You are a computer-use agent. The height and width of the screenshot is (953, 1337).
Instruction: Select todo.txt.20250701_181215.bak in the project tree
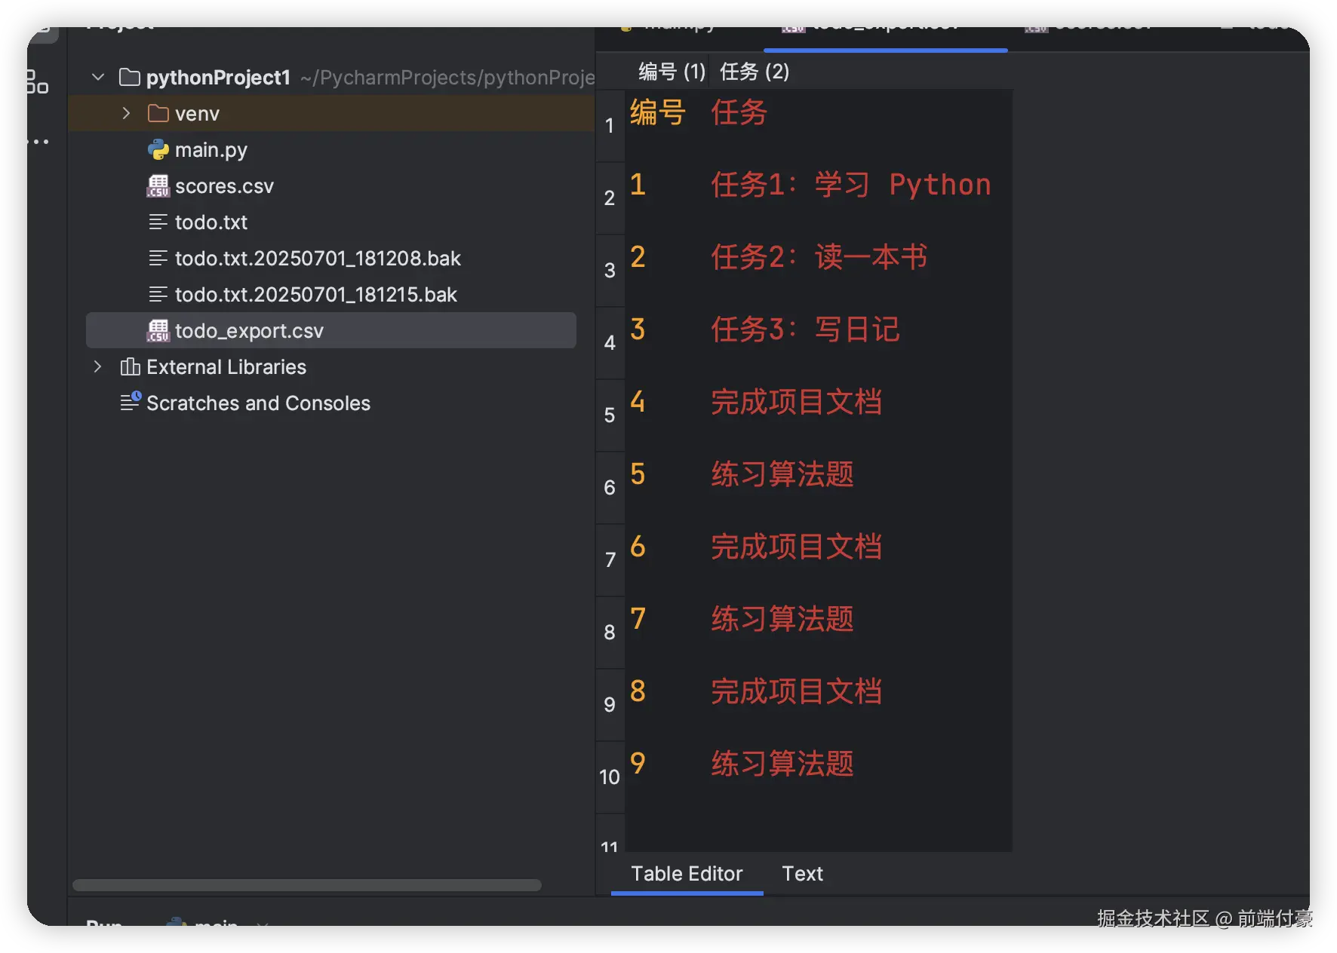click(316, 295)
